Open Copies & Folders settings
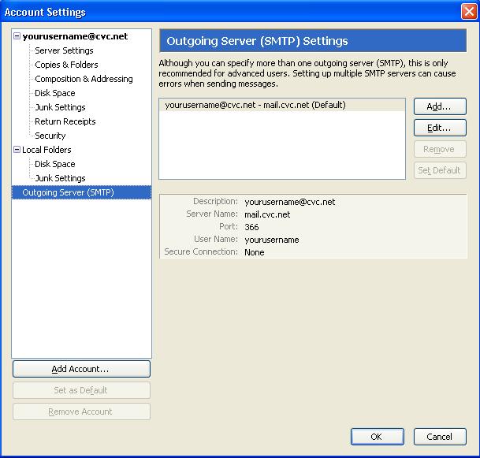 tap(66, 65)
